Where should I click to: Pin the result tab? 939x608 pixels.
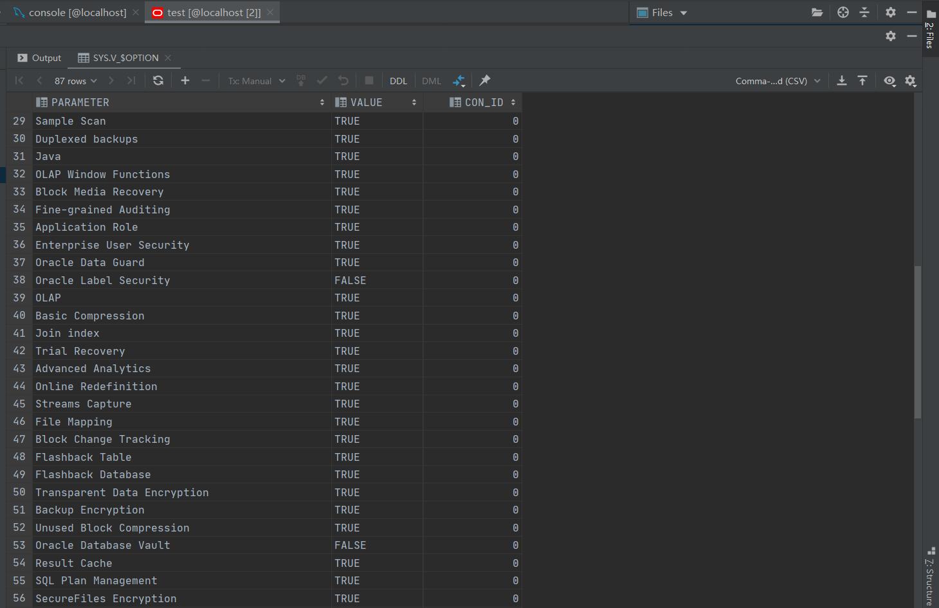coord(485,80)
